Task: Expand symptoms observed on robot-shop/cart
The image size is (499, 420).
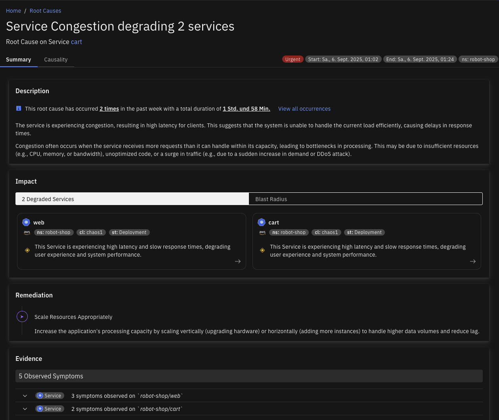Action: coord(25,409)
